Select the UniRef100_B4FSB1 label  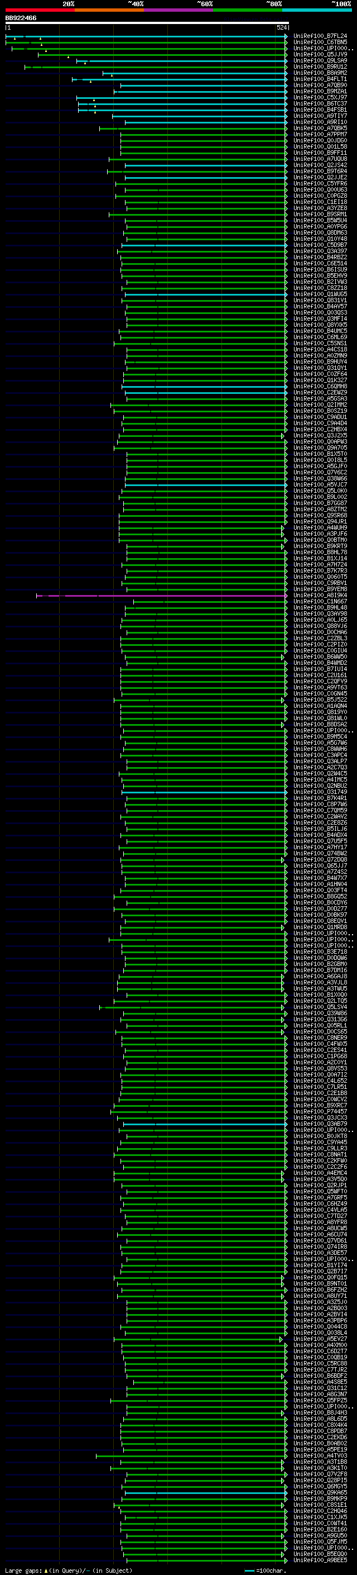tap(320, 110)
